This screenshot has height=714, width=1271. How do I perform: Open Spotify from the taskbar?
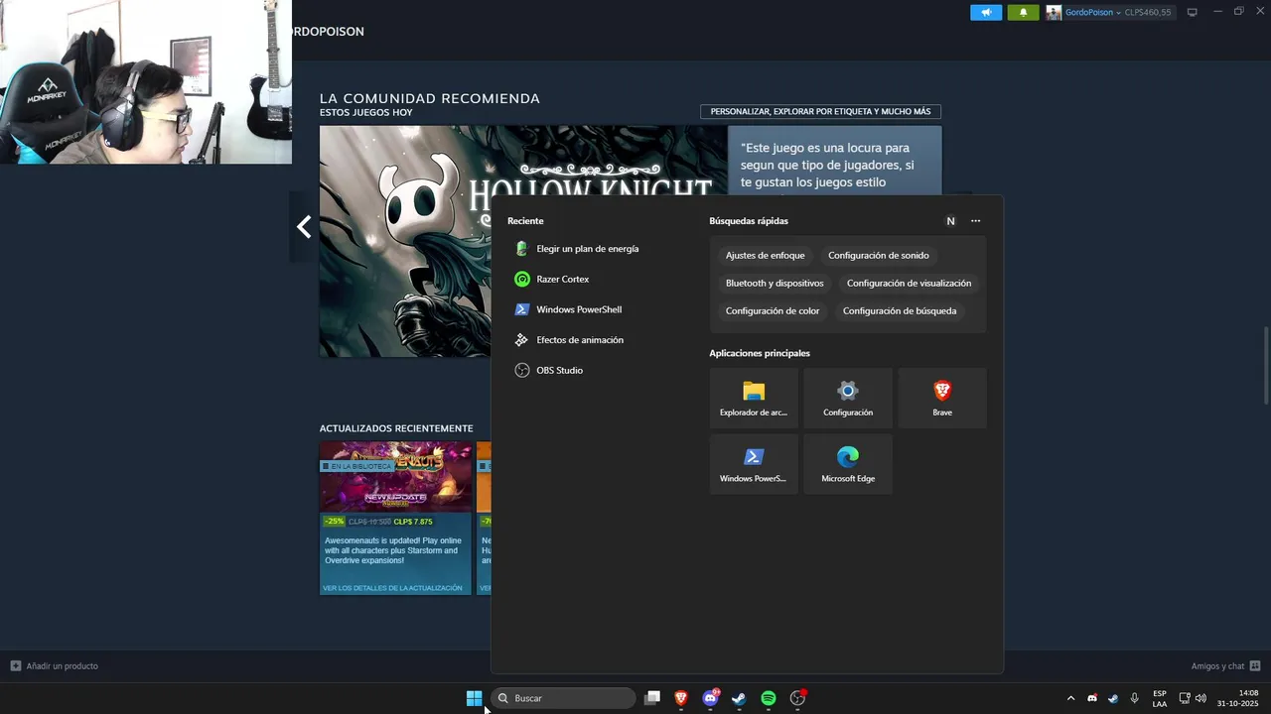[768, 698]
